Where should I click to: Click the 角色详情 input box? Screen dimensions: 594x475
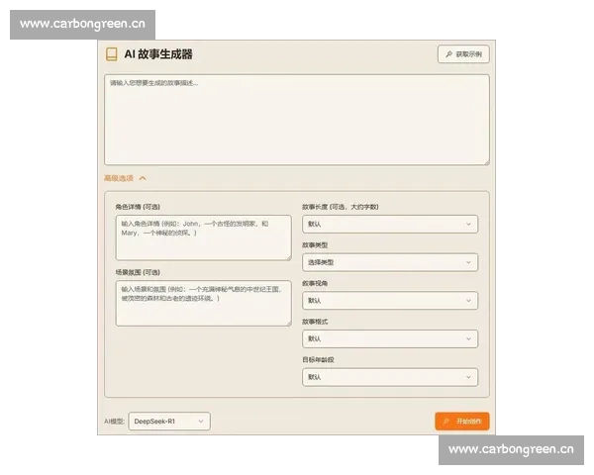(203, 237)
